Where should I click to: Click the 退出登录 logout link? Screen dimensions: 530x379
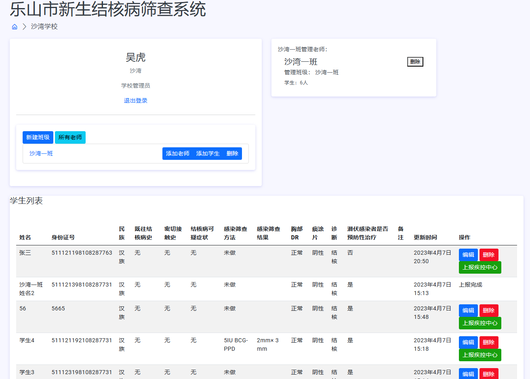tap(136, 101)
